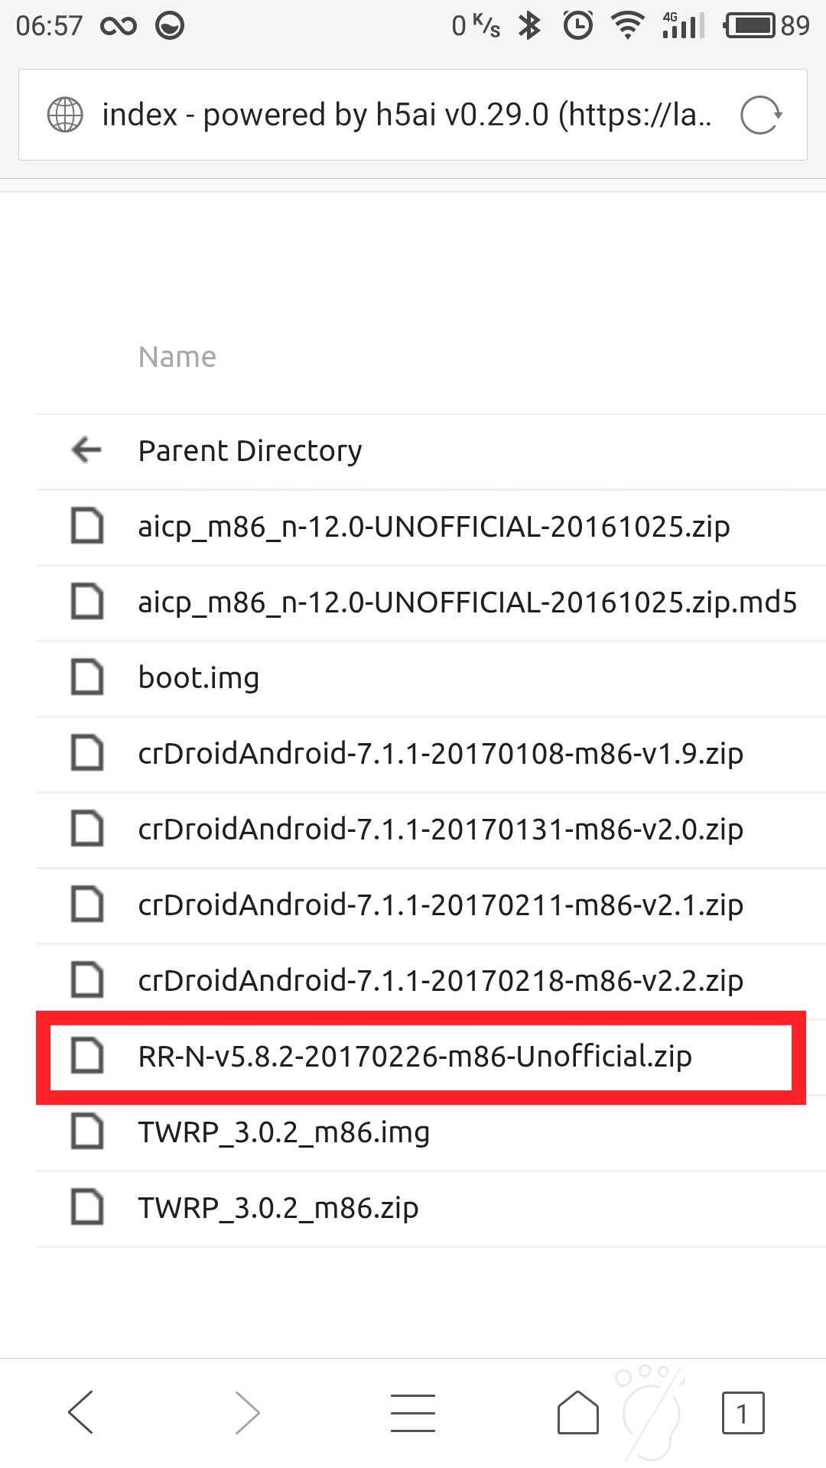Open the aicp .zip.md5 checksum file
The height and width of the screenshot is (1468, 826).
click(x=467, y=602)
